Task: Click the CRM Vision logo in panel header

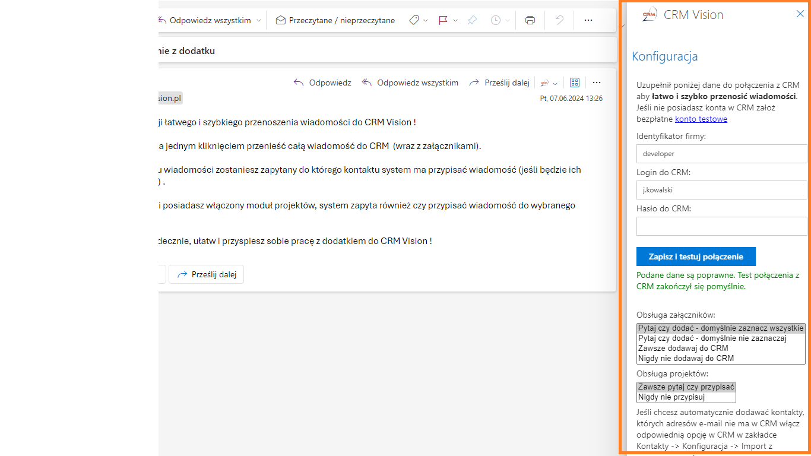Action: tap(650, 15)
